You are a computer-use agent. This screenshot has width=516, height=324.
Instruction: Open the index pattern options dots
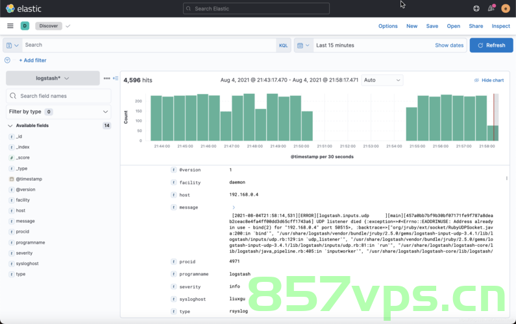tap(106, 78)
